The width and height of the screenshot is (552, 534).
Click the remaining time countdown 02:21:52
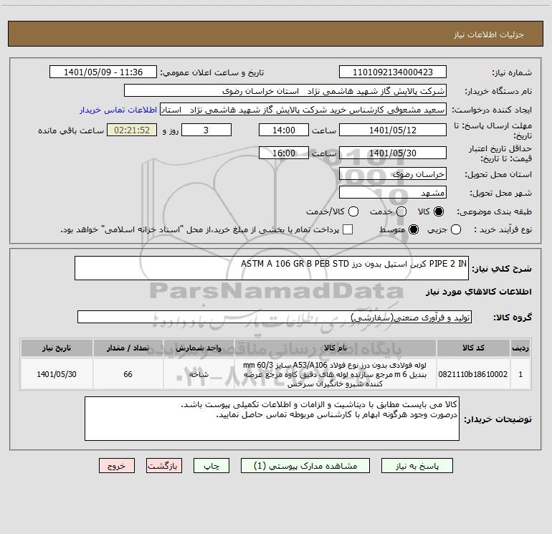(x=132, y=130)
